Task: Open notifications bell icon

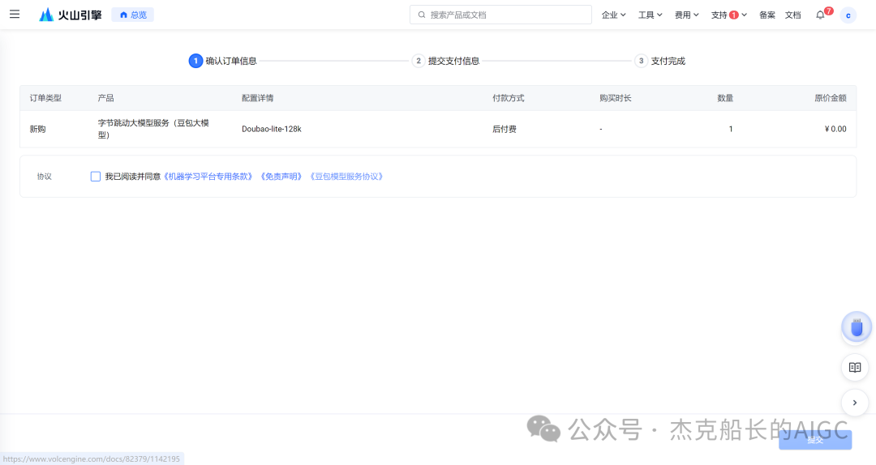Action: (820, 15)
